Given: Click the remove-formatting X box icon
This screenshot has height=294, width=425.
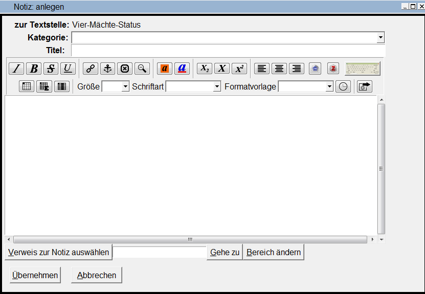Looking at the screenshot, I should (125, 69).
